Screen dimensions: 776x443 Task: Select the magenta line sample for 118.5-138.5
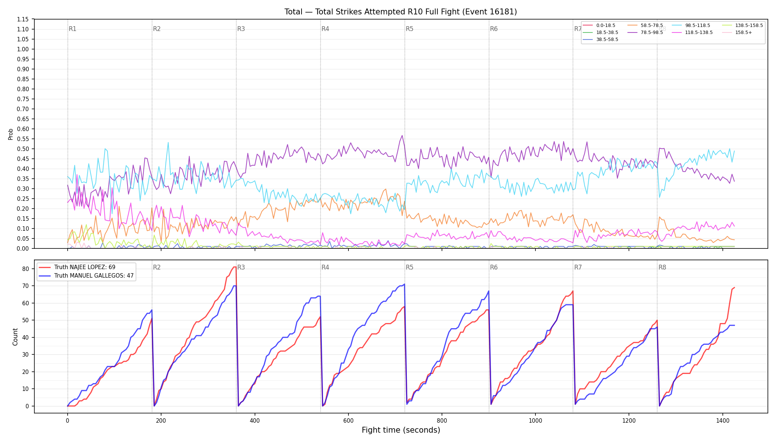click(677, 32)
